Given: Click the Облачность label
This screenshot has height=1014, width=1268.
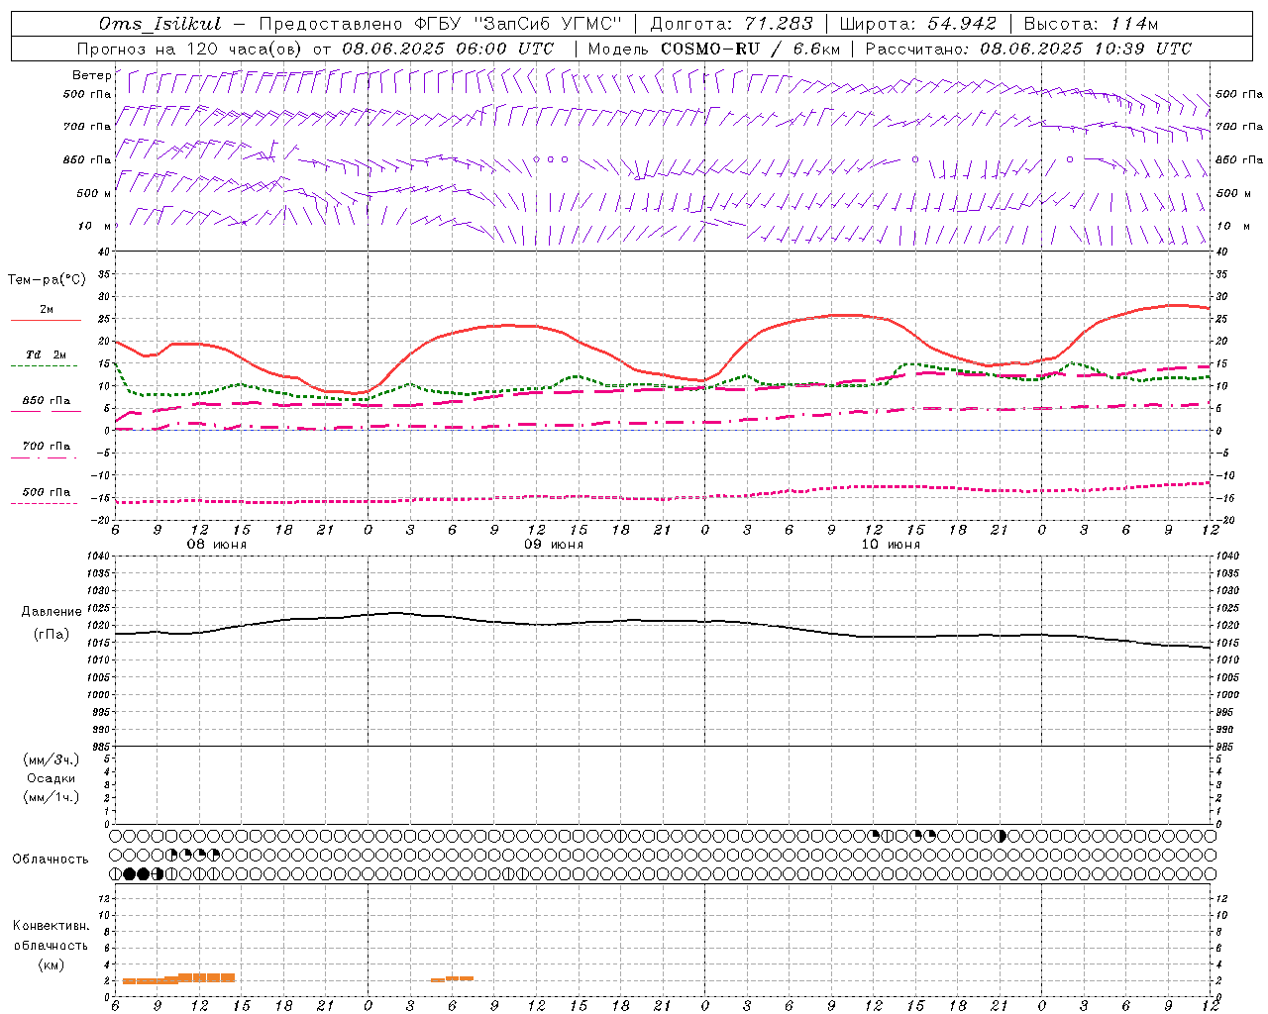Looking at the screenshot, I should pos(51,859).
